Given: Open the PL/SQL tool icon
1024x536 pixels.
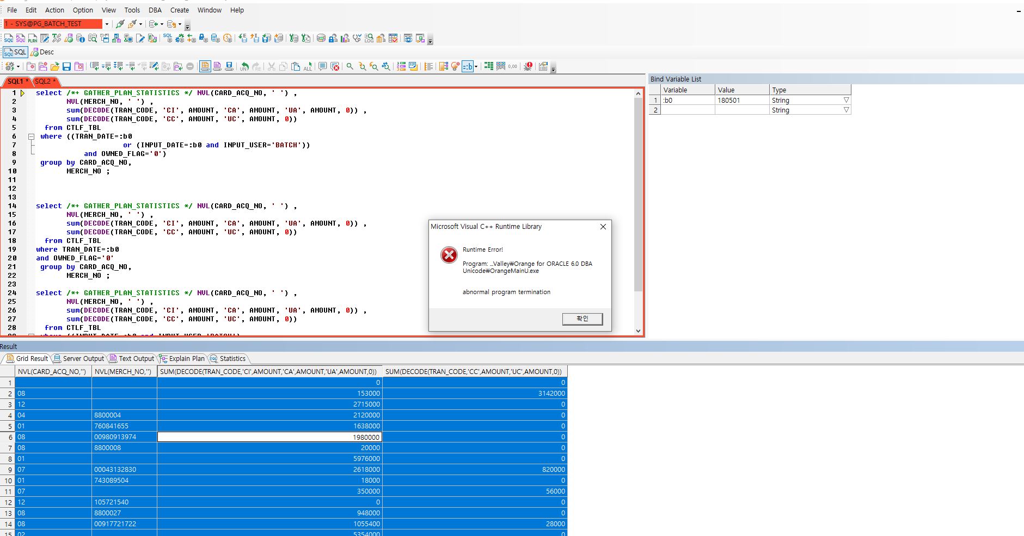Looking at the screenshot, I should pos(21,38).
